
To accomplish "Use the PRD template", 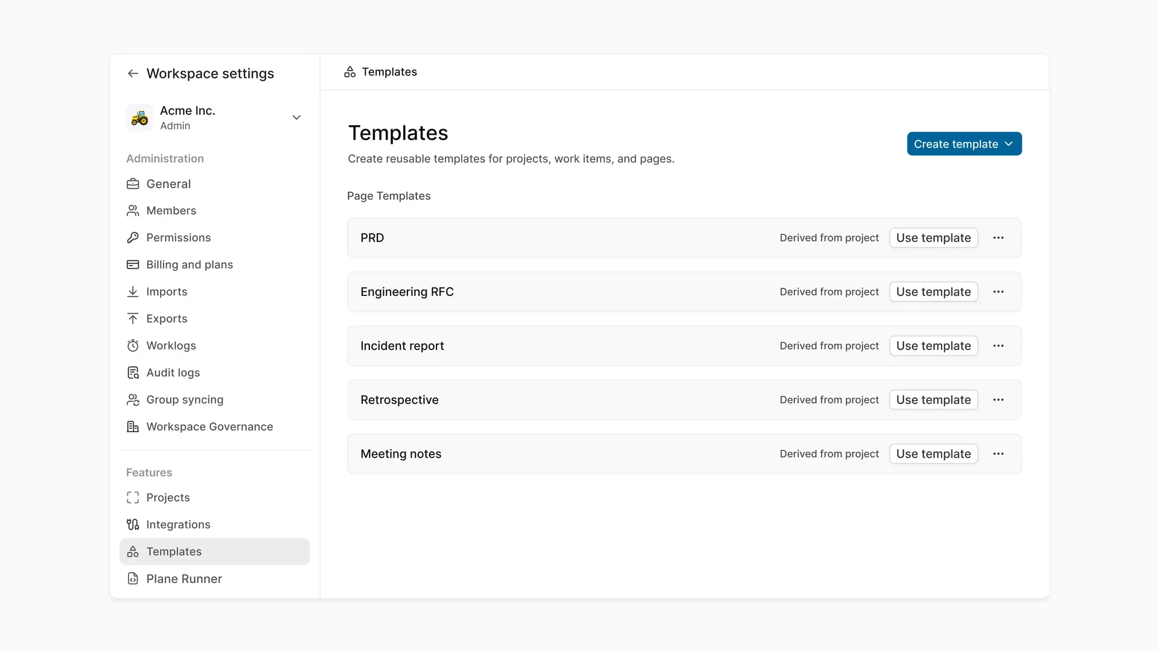I will 933,238.
